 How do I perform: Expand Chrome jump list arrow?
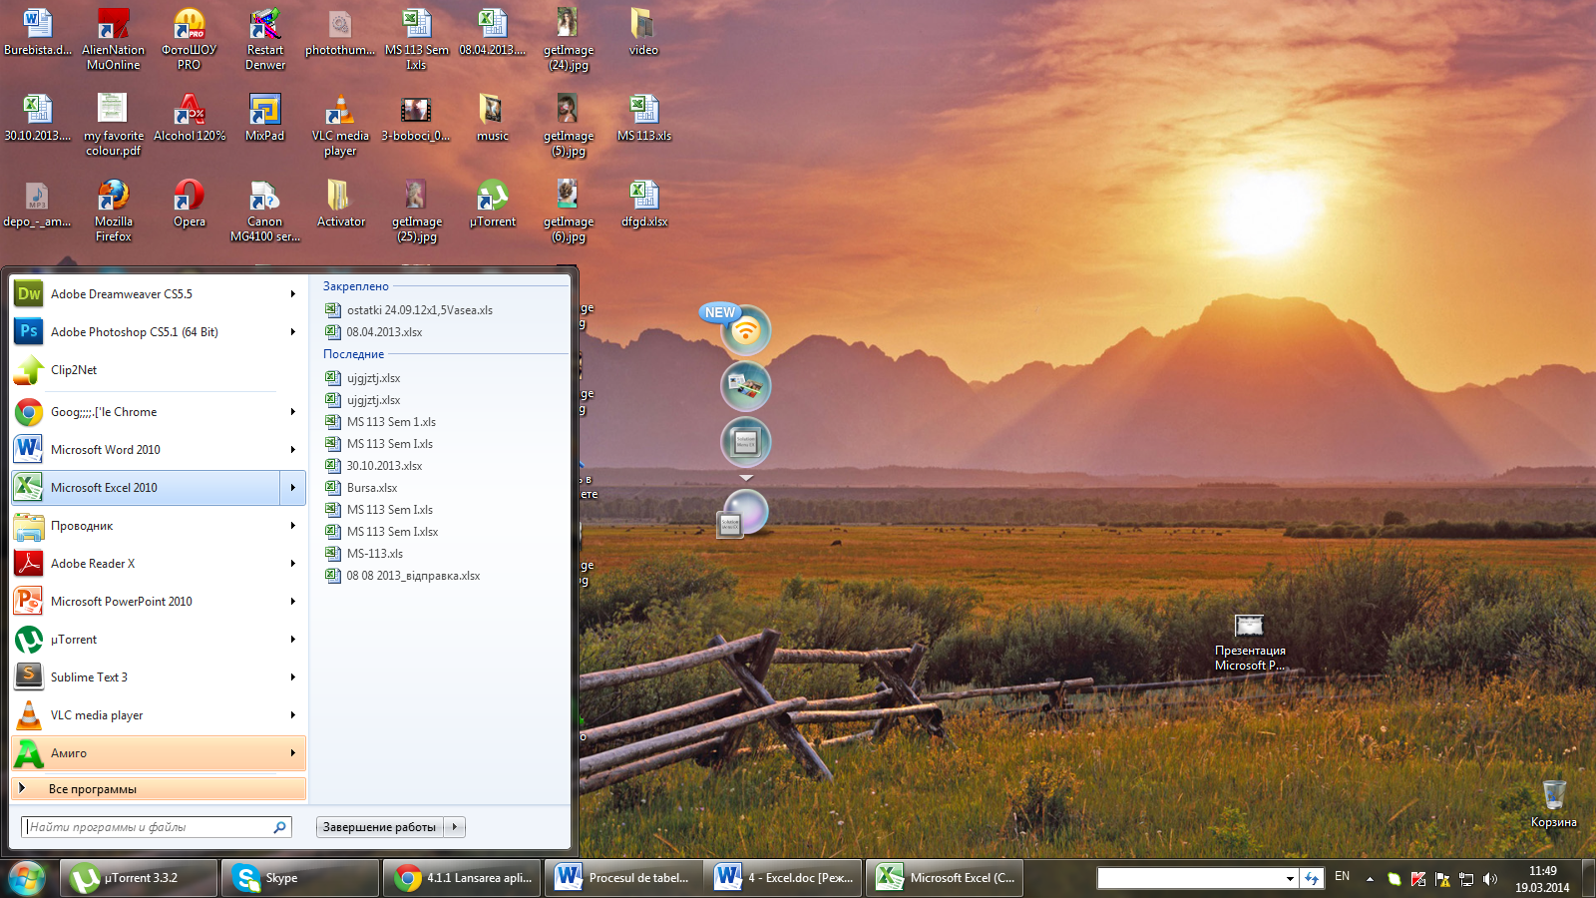click(293, 412)
